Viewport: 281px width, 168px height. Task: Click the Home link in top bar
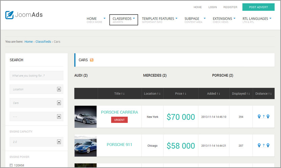[x=198, y=7]
